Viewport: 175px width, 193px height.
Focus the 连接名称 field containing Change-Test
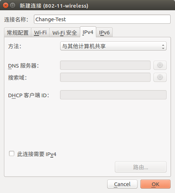point(102,19)
